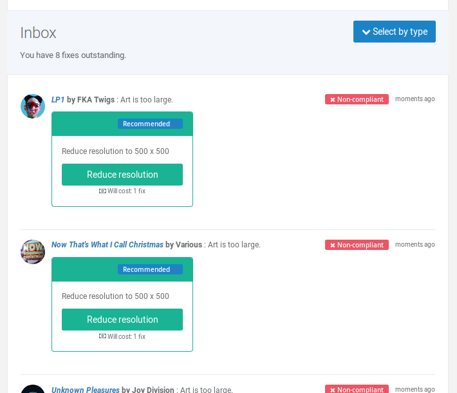This screenshot has width=457, height=393.
Task: Click 'by FKA Twigs' artist text
Action: point(91,100)
